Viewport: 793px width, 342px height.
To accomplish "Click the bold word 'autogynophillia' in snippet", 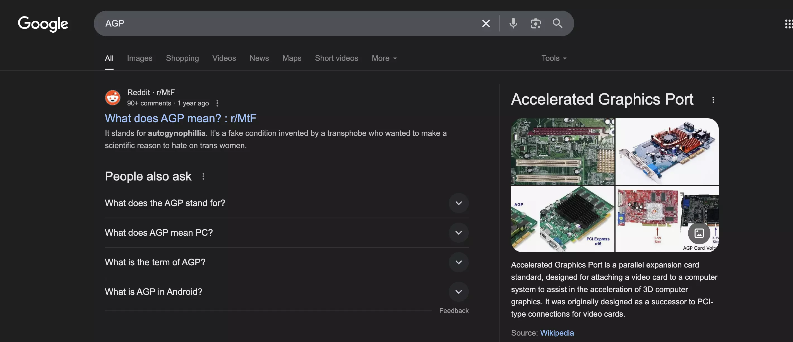I will pos(177,133).
